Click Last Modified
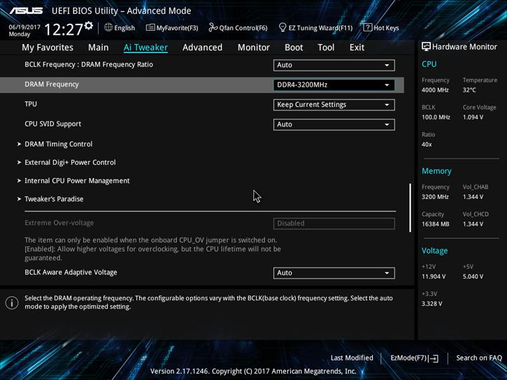Screen dimensions: 507x380 click(352, 358)
